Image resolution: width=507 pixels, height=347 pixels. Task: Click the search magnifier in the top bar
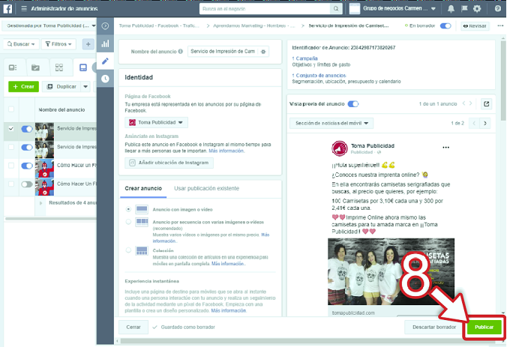[x=336, y=9]
